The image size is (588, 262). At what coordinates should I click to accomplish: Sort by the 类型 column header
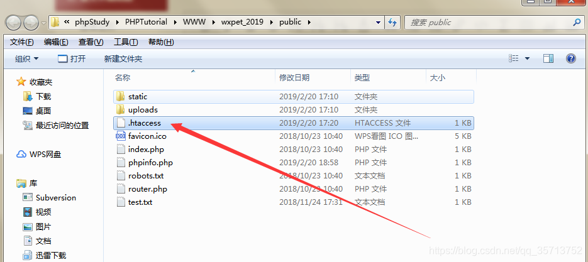pyautogui.click(x=362, y=77)
